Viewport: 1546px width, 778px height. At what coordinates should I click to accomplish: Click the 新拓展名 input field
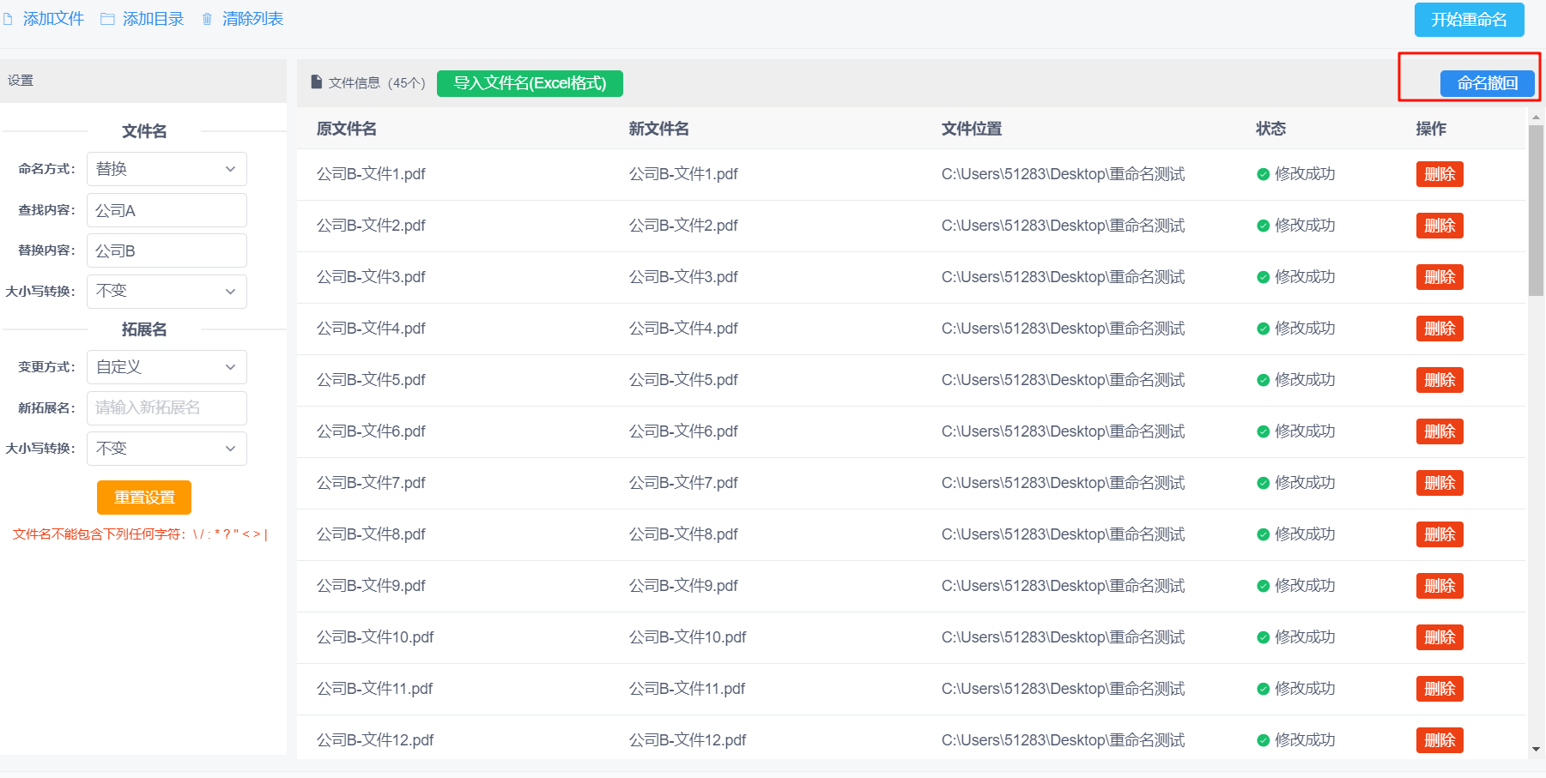pos(167,408)
